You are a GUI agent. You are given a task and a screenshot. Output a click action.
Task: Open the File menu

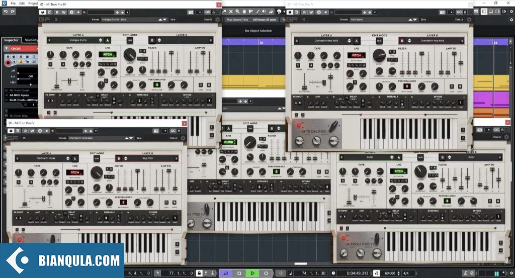coord(13,4)
